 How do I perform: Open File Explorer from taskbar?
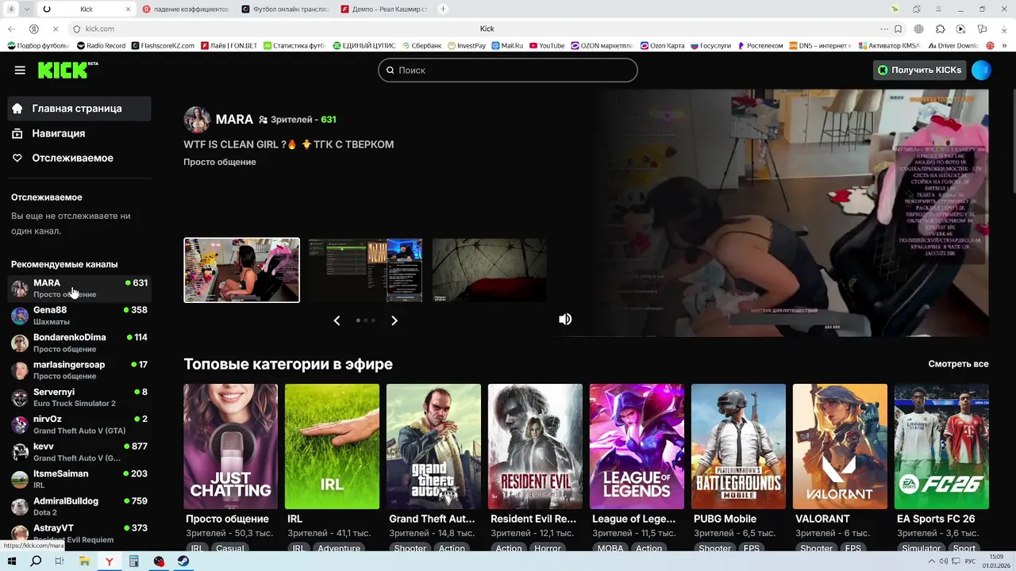[84, 561]
